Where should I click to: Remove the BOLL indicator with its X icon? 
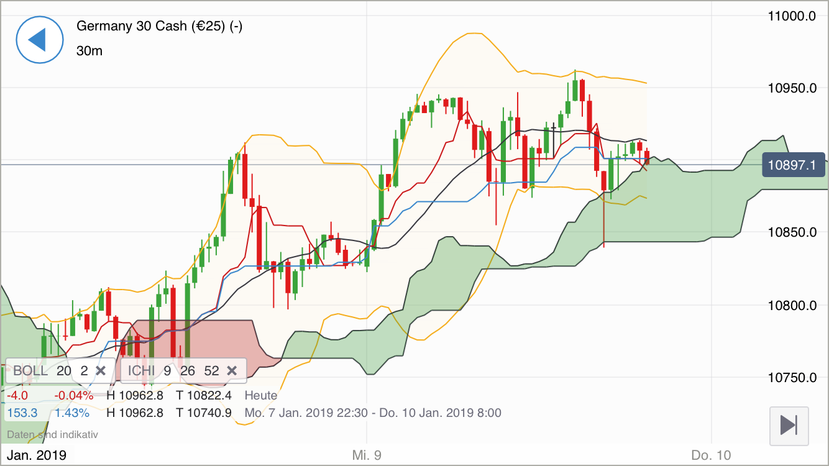pyautogui.click(x=100, y=370)
